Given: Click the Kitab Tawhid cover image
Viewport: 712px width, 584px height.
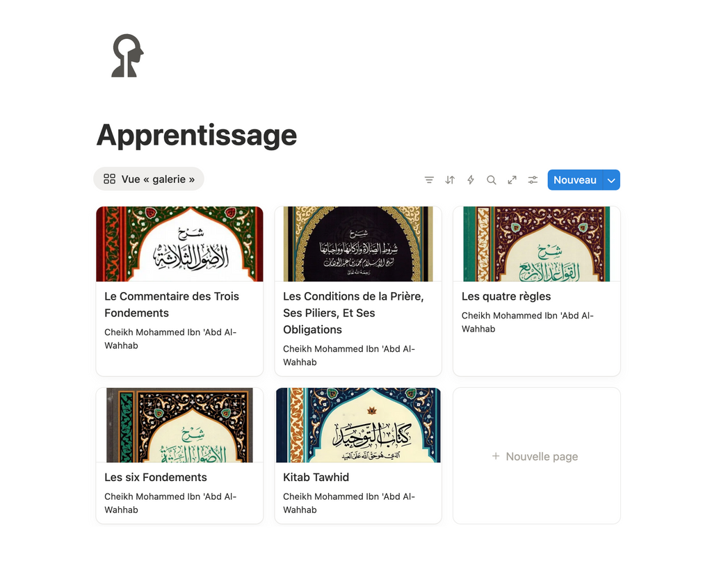Looking at the screenshot, I should (x=358, y=425).
